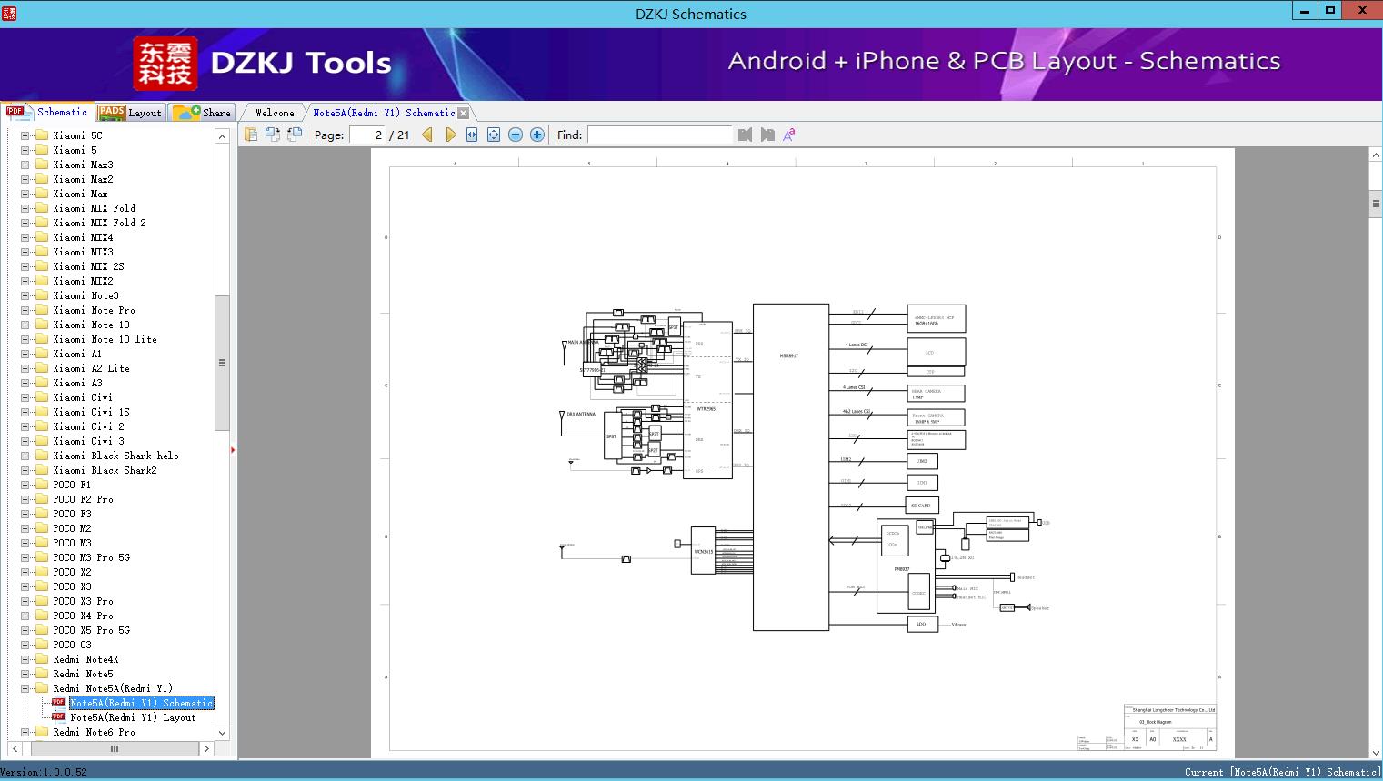Expand the POCO X5 Pro 5G folder
1383x781 pixels.
[25, 630]
